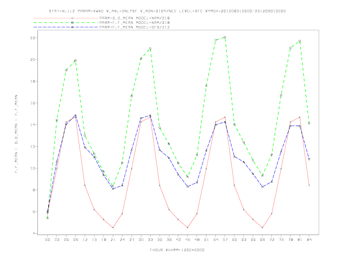Image resolution: width=337 pixels, height=261 pixels.
Task: Click green circle marker at forecast hour 00
Action: point(48,218)
